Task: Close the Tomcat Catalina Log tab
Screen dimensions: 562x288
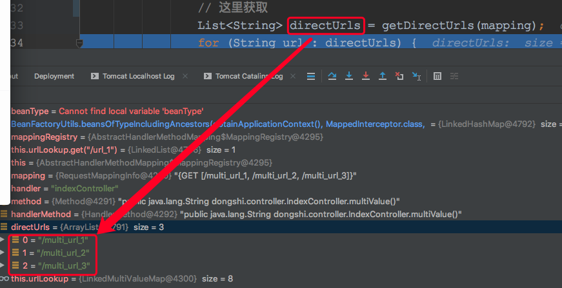Action: coord(293,76)
